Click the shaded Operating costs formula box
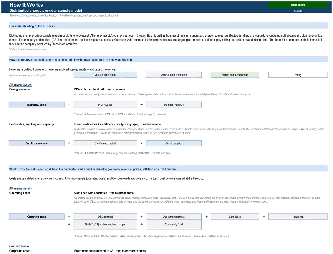The width and height of the screenshot is (333, 254). pyautogui.click(x=37, y=217)
